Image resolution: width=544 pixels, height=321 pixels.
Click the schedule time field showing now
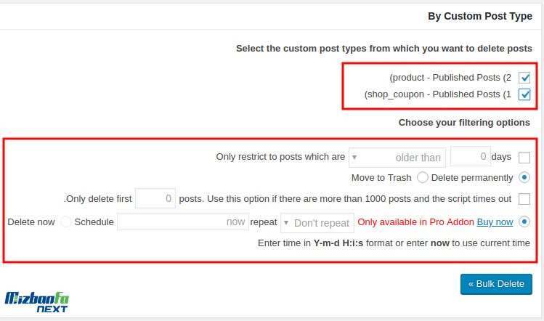point(183,222)
